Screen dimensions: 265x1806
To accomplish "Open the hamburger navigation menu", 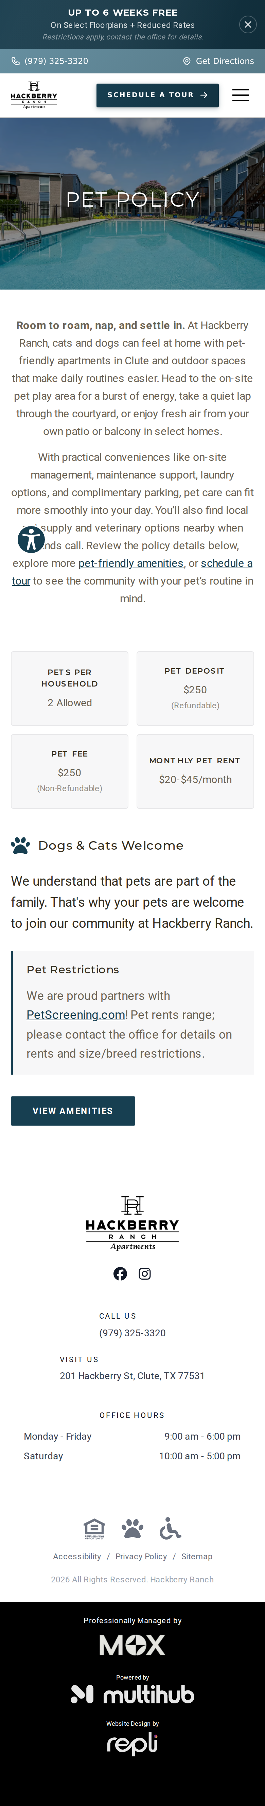I will (241, 95).
